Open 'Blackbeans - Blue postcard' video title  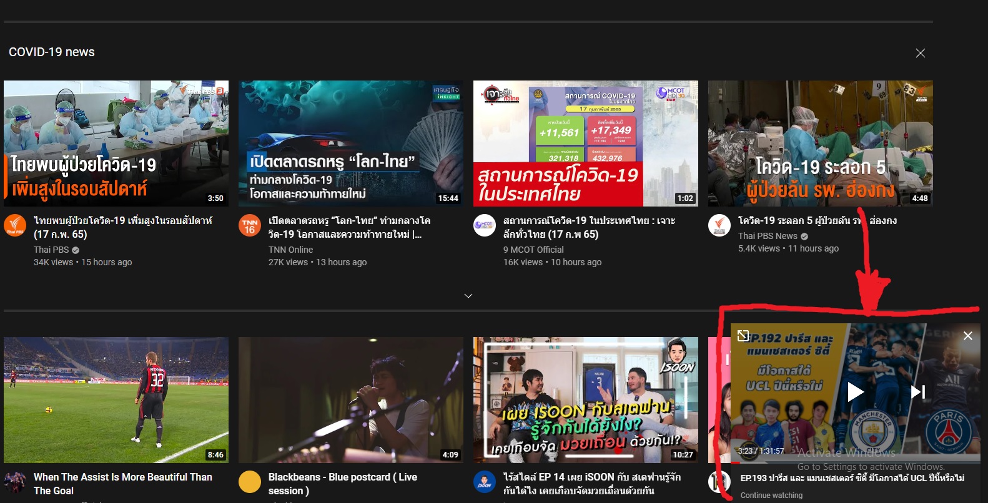click(x=343, y=484)
